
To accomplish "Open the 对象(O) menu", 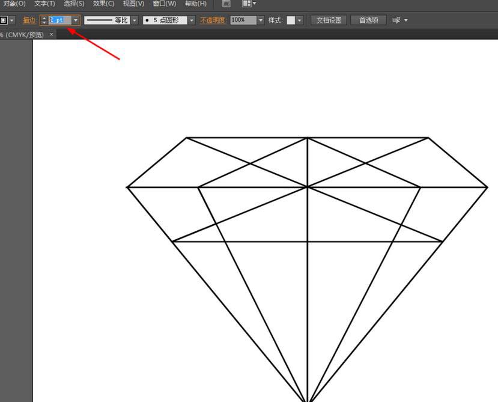I will coord(14,4).
